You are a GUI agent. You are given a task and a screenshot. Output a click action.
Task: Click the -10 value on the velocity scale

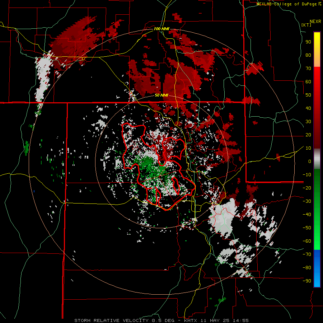click(x=307, y=175)
